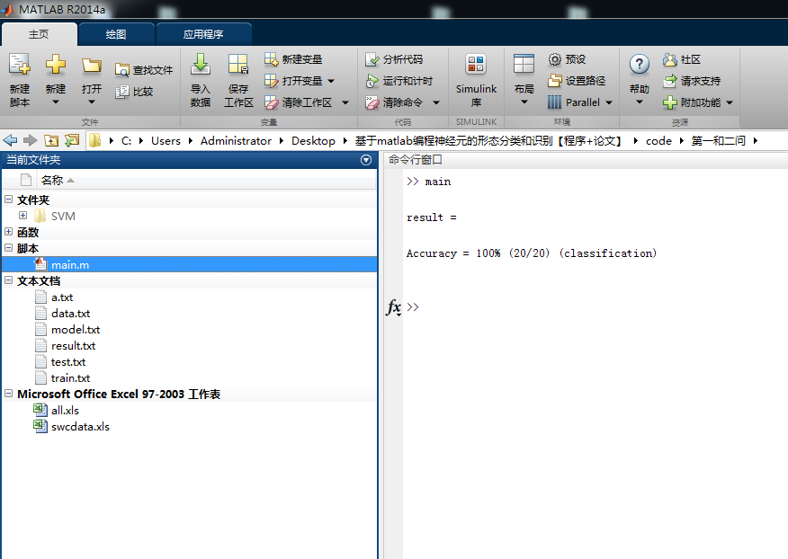The image size is (788, 559).
Task: Open Community (社区)
Action: 682,59
